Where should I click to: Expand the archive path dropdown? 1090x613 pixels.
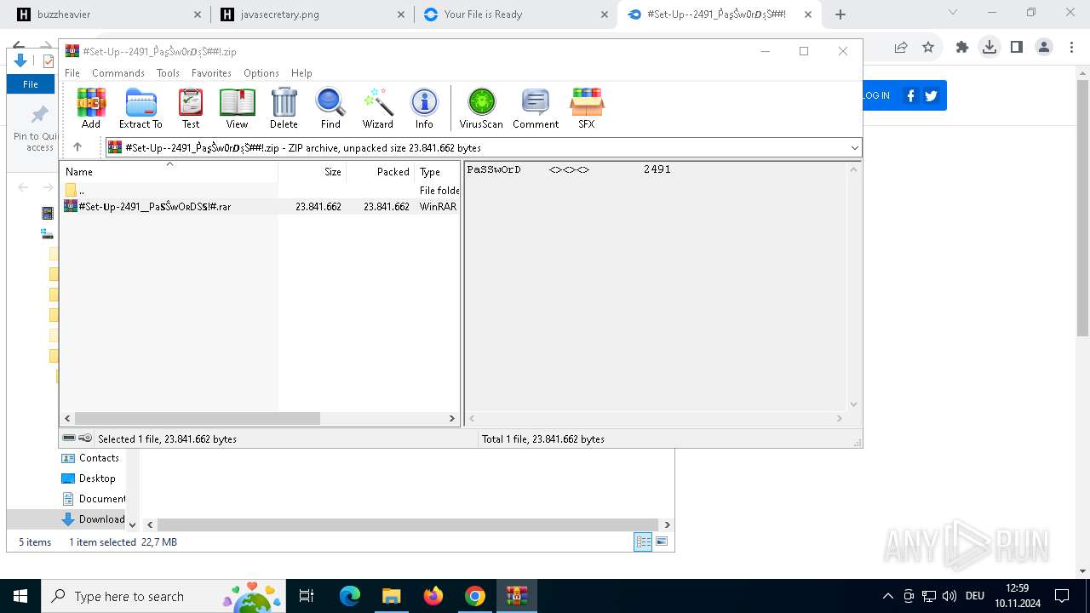[x=854, y=147]
